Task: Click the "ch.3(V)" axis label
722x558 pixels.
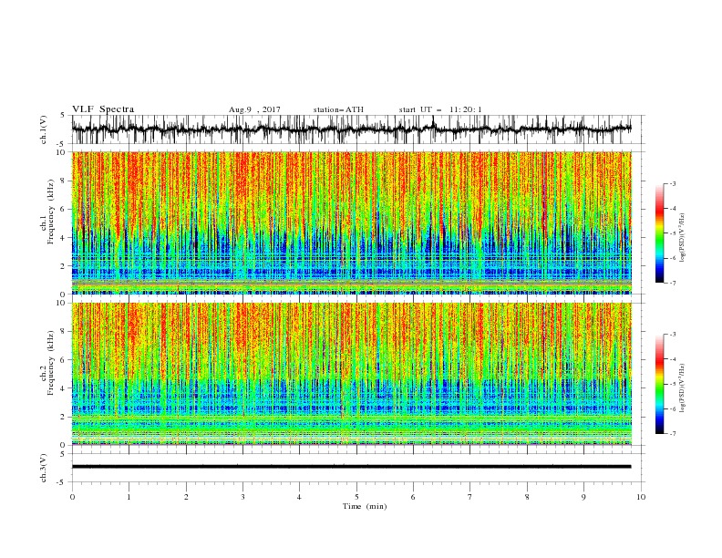Action: (43, 468)
